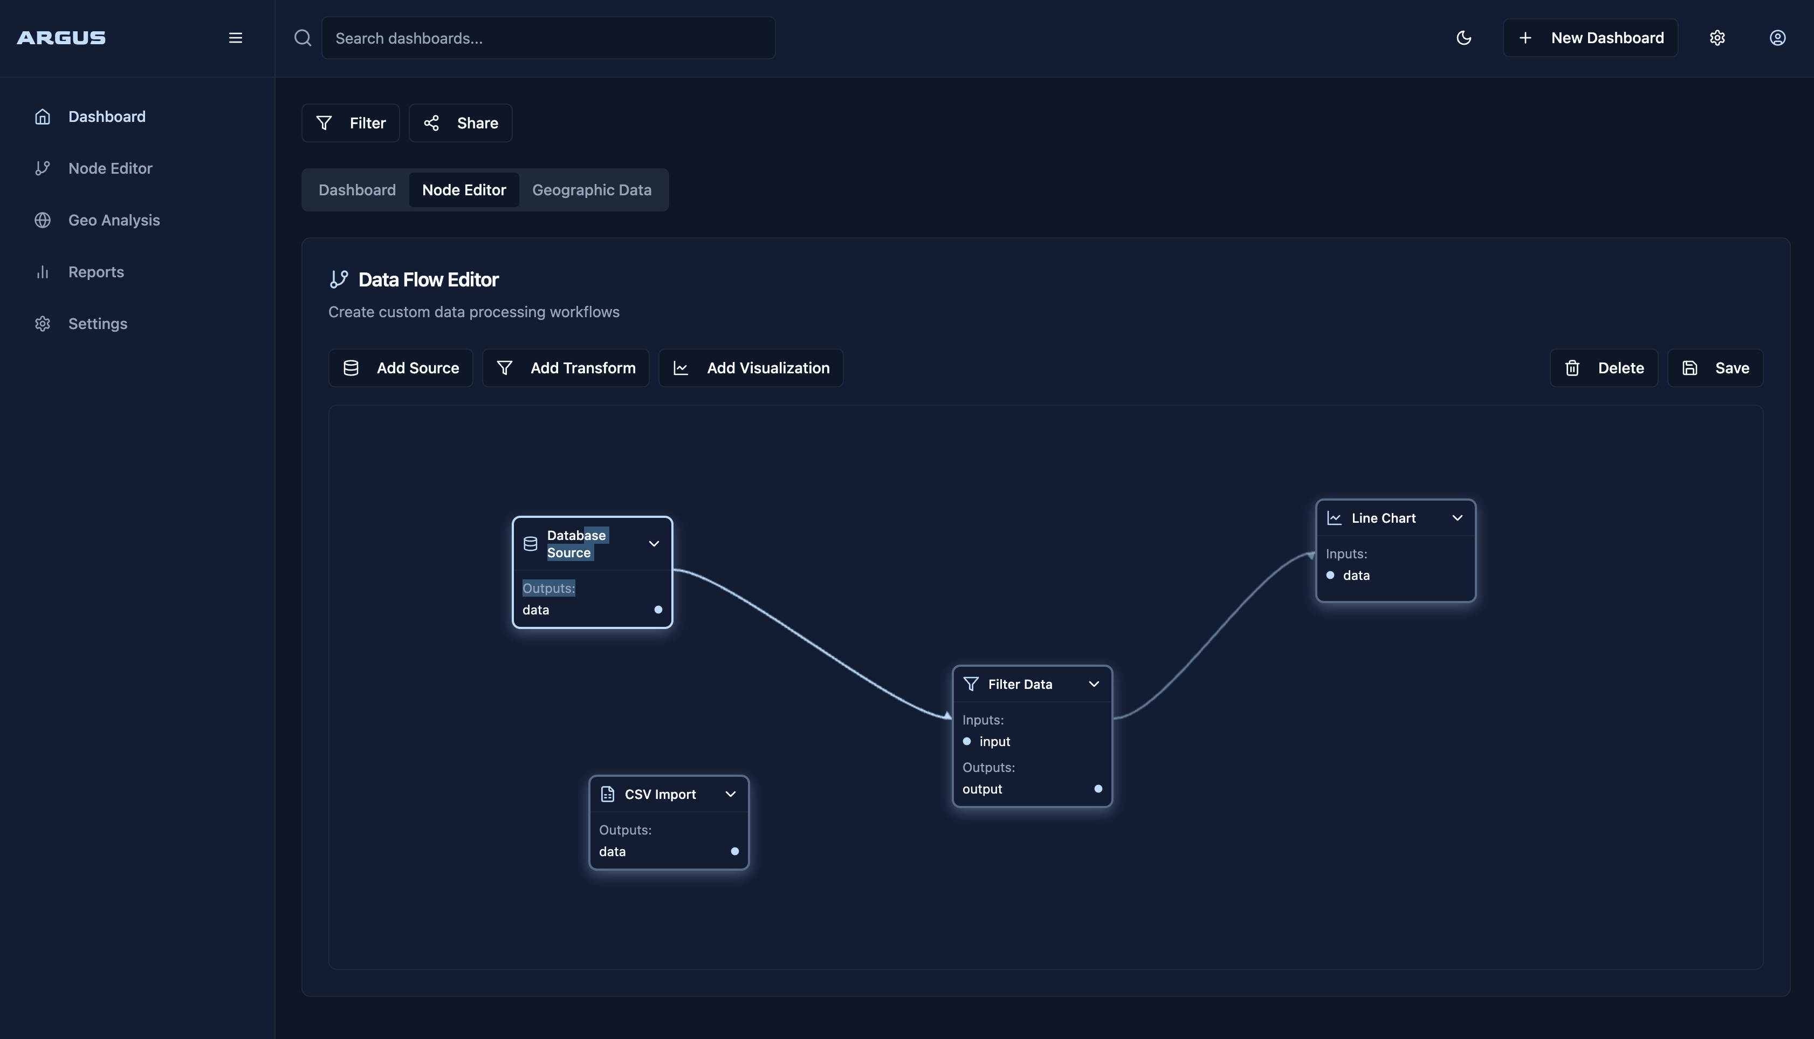Select the Node Editor tab

point(464,190)
